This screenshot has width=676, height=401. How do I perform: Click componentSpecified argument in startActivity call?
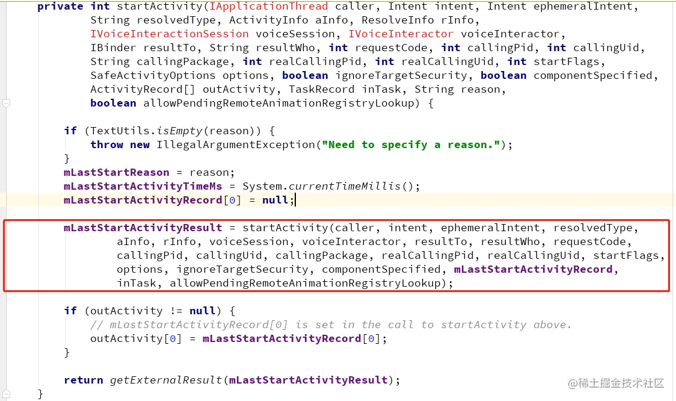tap(381, 269)
